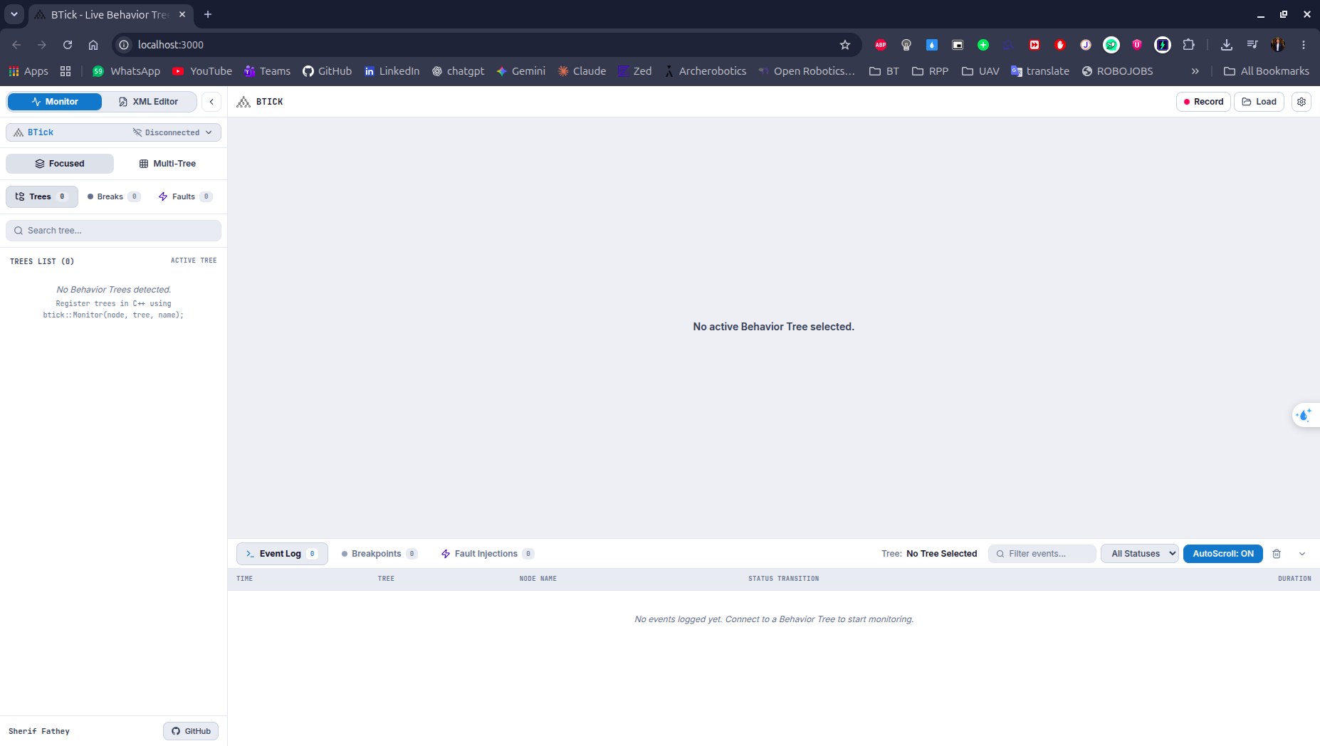Sort by the STATUS TRANSITION column header
The image size is (1320, 746).
click(x=783, y=579)
